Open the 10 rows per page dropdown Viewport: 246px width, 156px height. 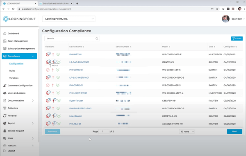tap(187, 131)
